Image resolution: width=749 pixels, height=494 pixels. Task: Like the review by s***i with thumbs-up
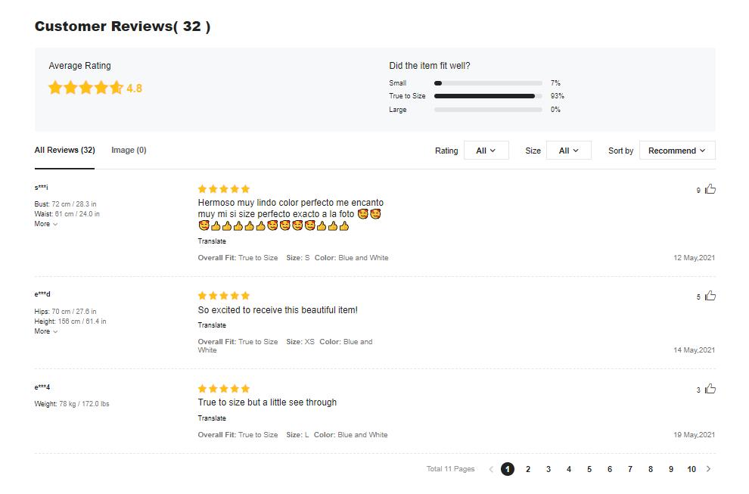click(x=710, y=189)
